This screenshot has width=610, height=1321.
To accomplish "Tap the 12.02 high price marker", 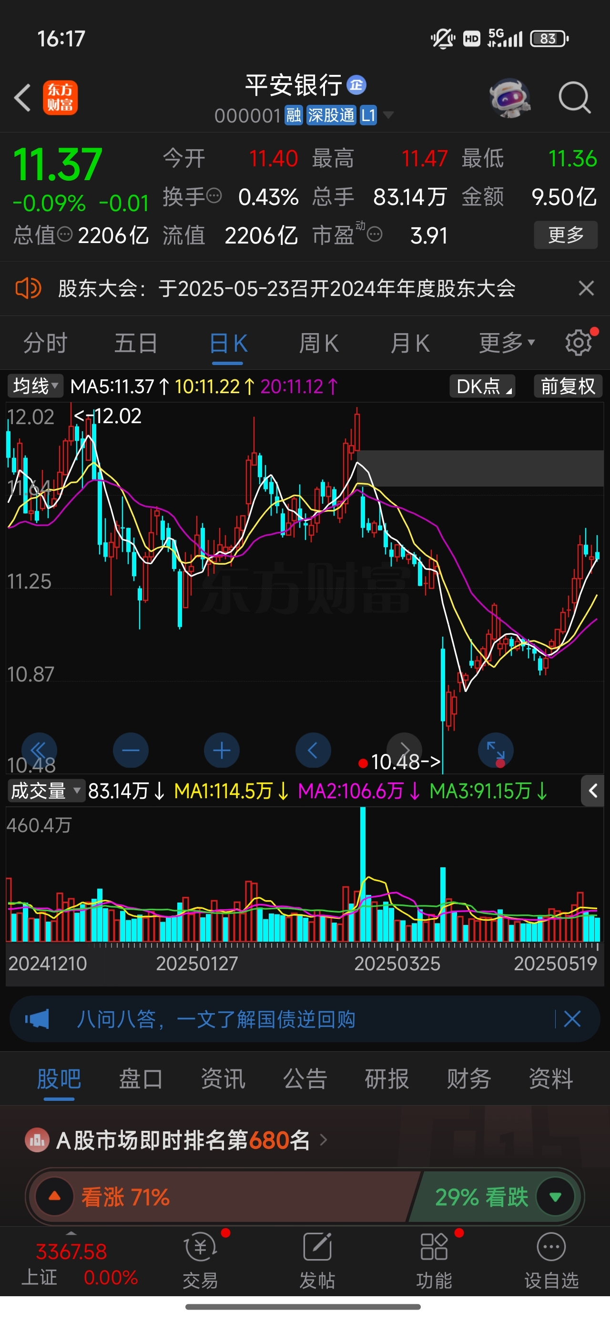I will tap(108, 416).
